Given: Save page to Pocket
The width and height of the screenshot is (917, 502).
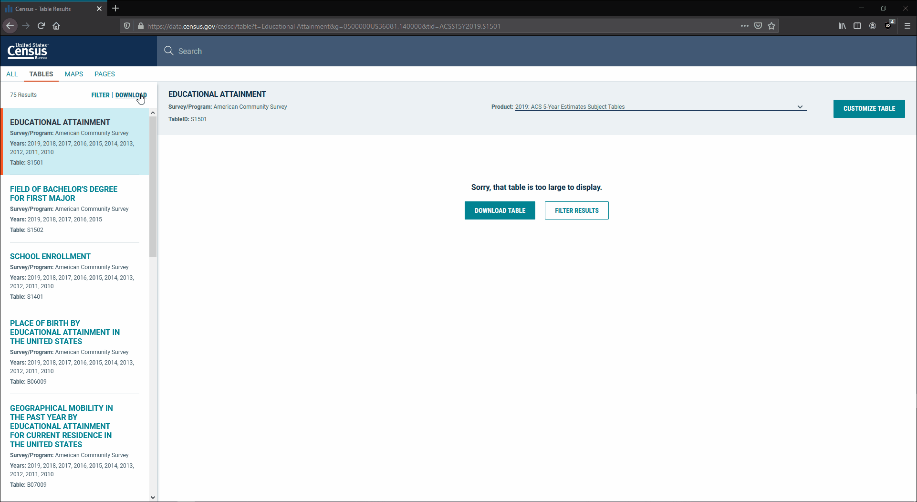Looking at the screenshot, I should (x=758, y=26).
